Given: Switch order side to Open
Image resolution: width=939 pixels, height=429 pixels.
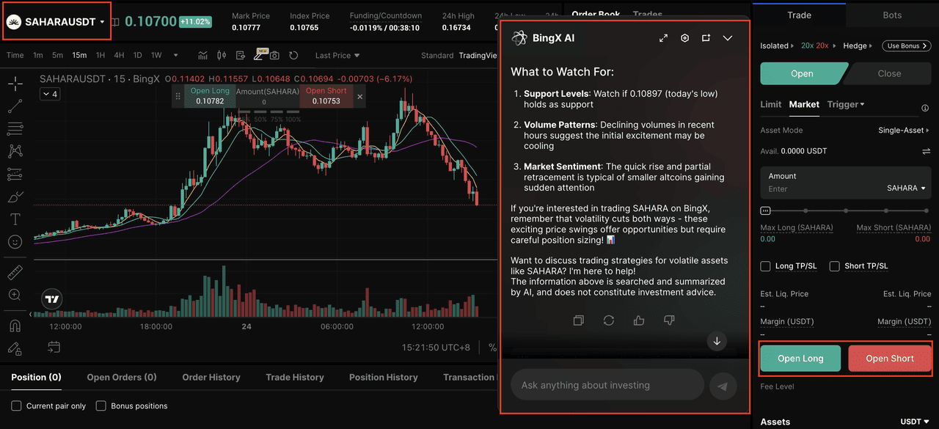Looking at the screenshot, I should pyautogui.click(x=802, y=73).
